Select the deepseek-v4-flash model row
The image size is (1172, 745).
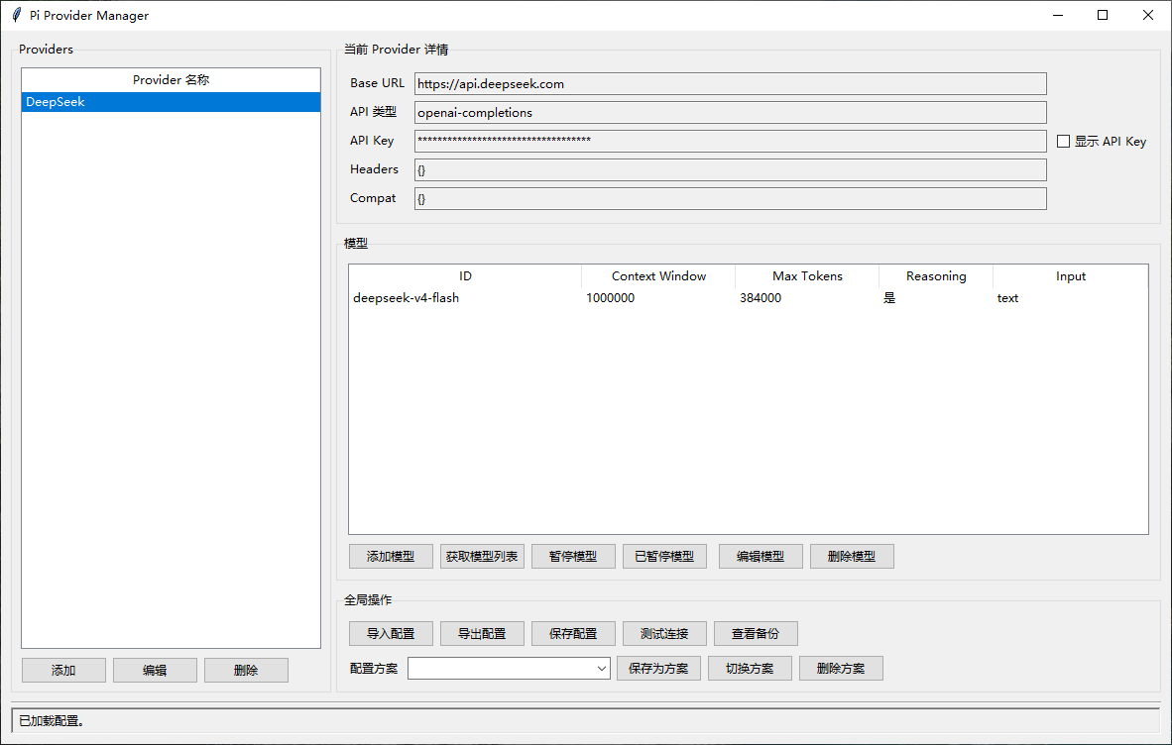click(749, 298)
